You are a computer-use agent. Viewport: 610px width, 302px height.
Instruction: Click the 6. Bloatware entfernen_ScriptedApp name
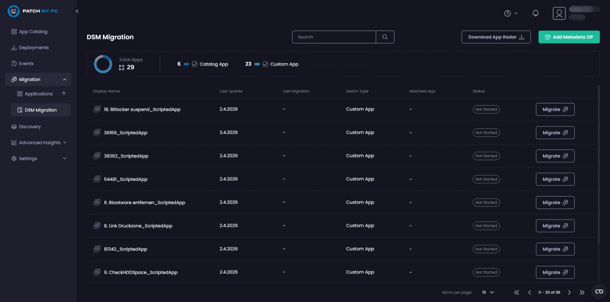(145, 202)
